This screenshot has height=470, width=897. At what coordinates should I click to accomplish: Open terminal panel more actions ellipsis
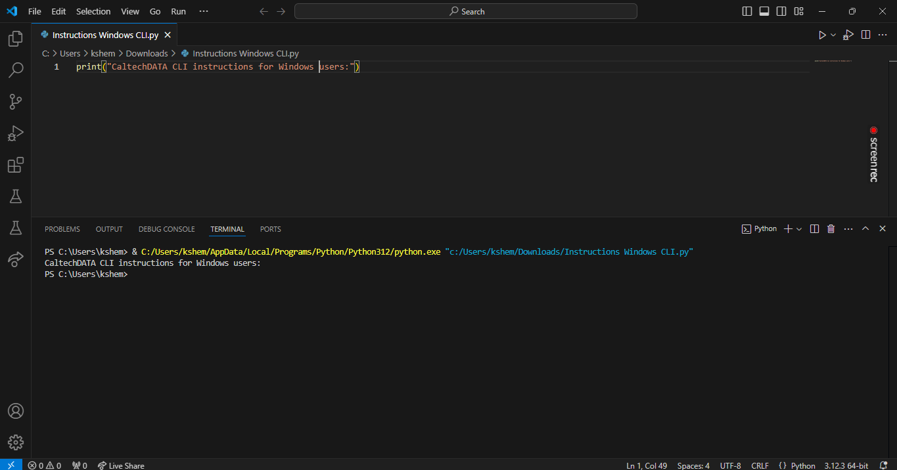click(x=848, y=228)
